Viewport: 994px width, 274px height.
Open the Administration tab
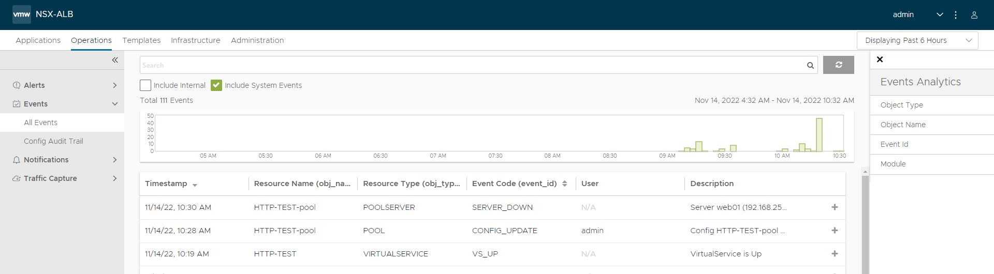(257, 40)
